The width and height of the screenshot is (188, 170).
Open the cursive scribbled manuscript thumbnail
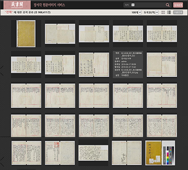[x=94, y=153]
